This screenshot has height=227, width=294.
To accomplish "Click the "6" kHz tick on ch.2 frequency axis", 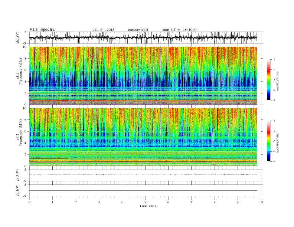I will pyautogui.click(x=26, y=131).
